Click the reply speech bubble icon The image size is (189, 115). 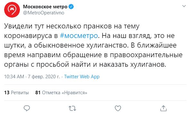27,108
